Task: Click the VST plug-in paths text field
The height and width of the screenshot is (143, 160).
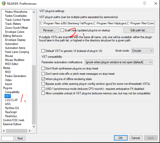Action: 97,24
